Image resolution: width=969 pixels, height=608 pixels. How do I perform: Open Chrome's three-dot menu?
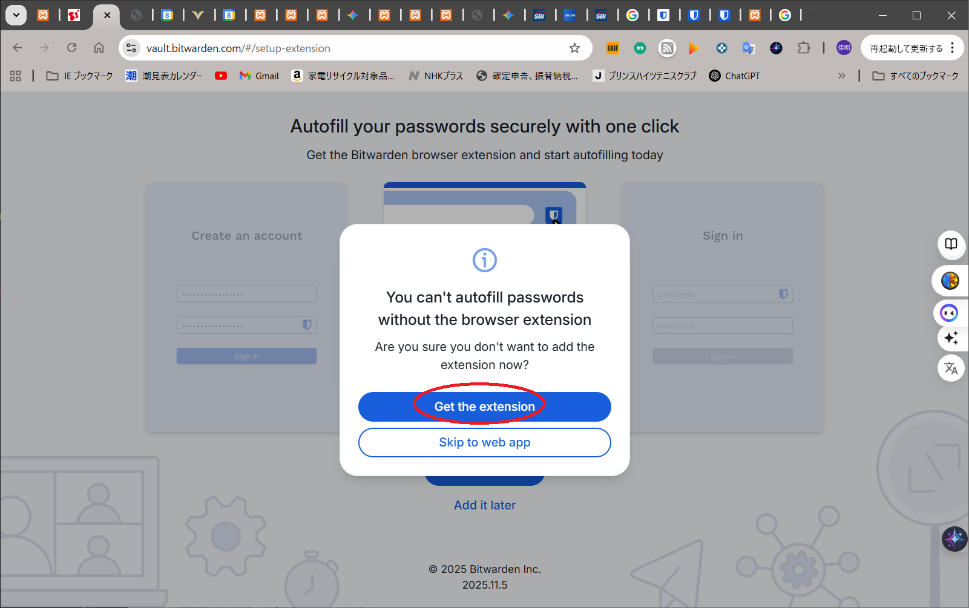(953, 48)
